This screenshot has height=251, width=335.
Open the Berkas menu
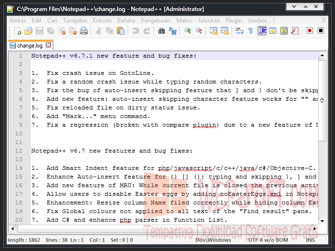tap(18, 21)
